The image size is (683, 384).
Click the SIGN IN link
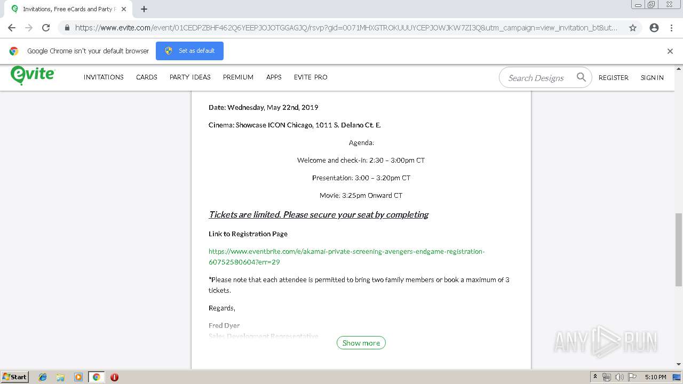652,78
